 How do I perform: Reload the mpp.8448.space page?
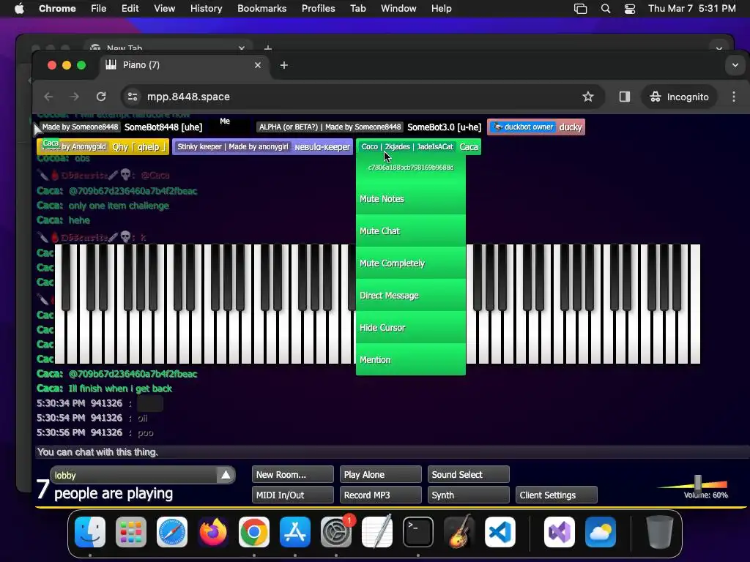(101, 97)
